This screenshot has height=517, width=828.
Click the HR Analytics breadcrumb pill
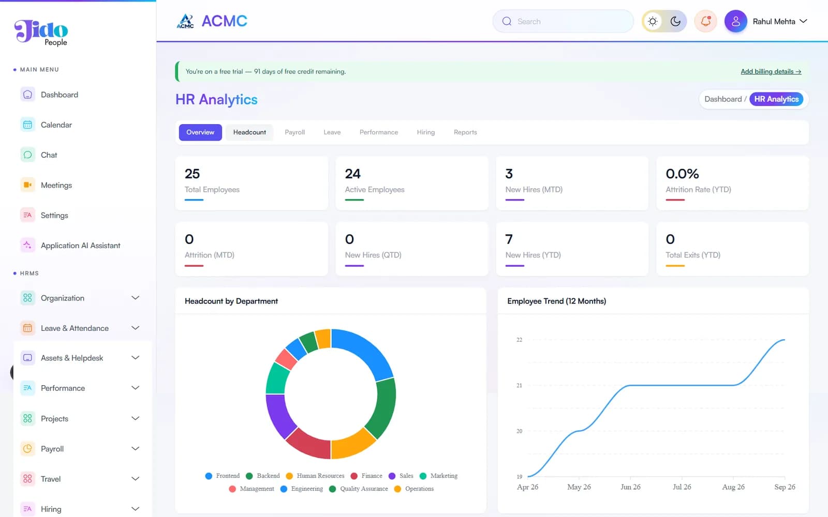(x=776, y=99)
